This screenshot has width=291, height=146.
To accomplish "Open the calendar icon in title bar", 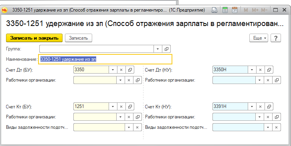I will click(235, 10).
